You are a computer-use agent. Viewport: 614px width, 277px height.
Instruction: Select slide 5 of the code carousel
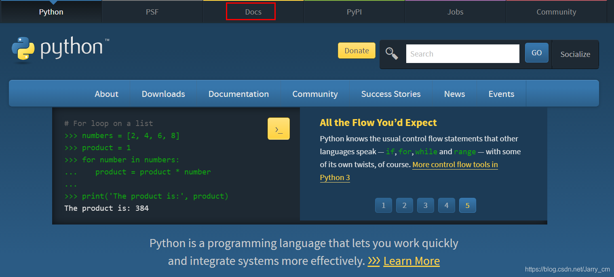point(468,205)
